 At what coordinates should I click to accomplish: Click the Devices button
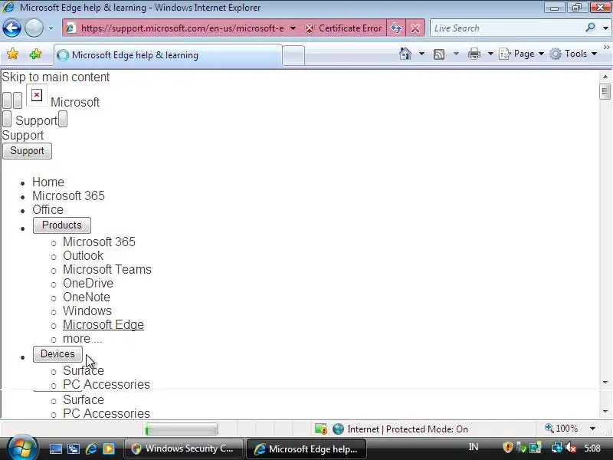(57, 354)
